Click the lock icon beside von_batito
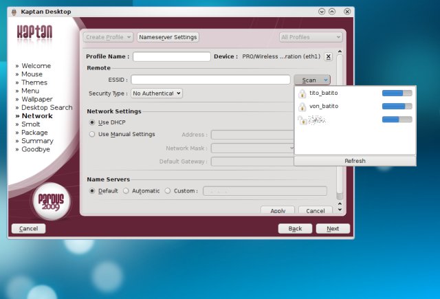This screenshot has width=440, height=299. (302, 107)
